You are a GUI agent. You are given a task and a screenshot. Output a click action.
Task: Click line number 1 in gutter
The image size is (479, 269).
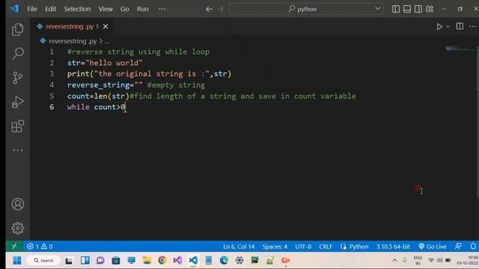52,52
